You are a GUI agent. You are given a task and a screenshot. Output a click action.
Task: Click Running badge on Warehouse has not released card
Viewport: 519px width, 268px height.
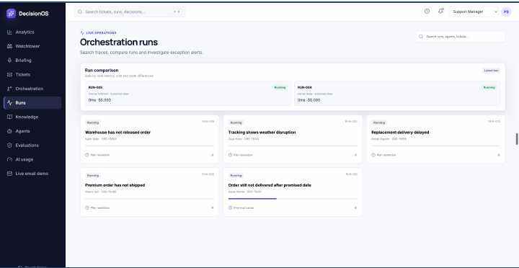coord(93,122)
